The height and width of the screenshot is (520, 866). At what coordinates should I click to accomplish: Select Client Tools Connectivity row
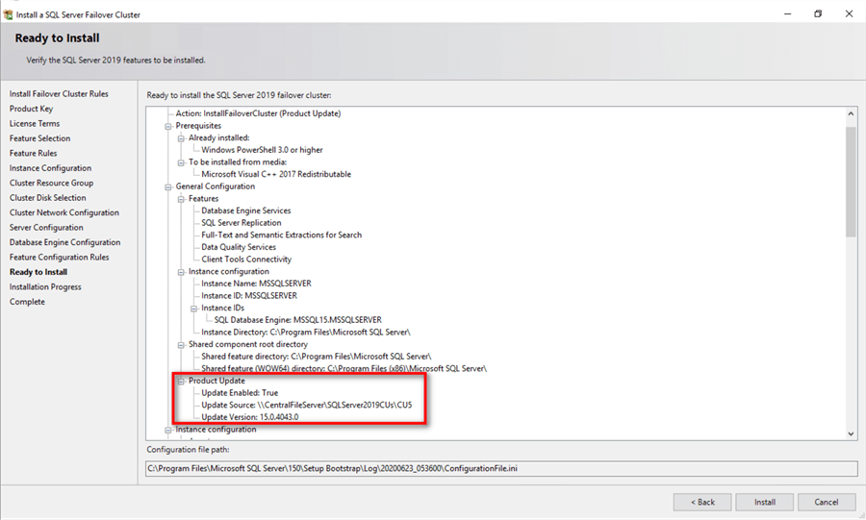(246, 260)
